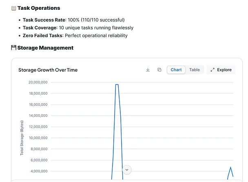Expand content with the circular down chevron
Screen dimensions: 248x182
127,169
